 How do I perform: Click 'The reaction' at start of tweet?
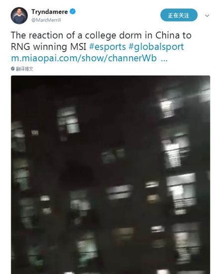36,35
